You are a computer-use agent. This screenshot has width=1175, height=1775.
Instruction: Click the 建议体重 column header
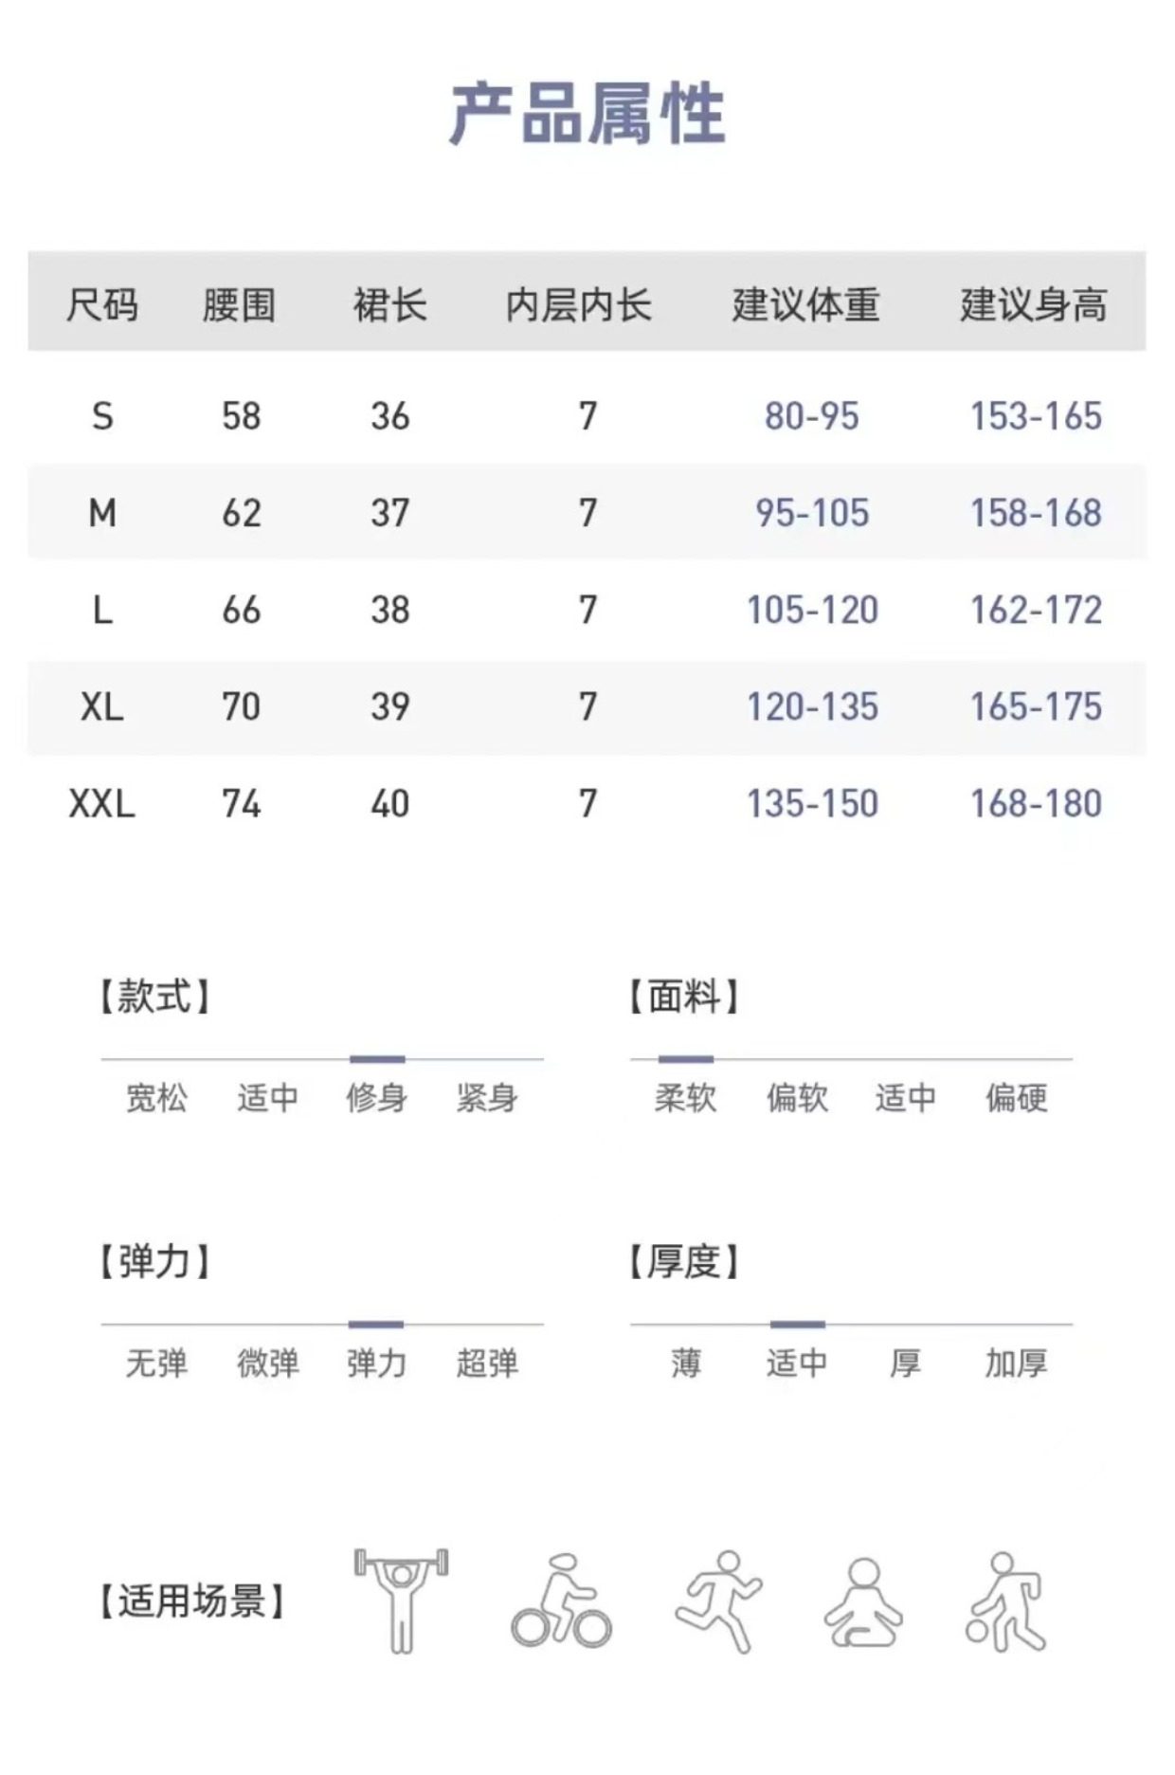[x=806, y=305]
